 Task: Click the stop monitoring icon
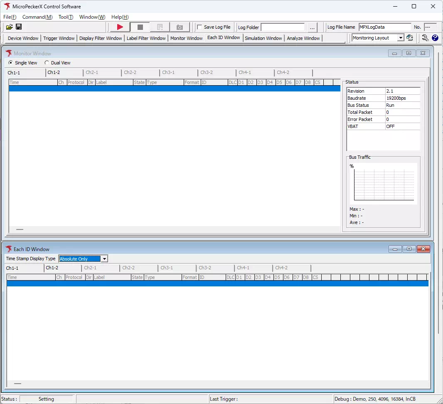[x=140, y=27]
